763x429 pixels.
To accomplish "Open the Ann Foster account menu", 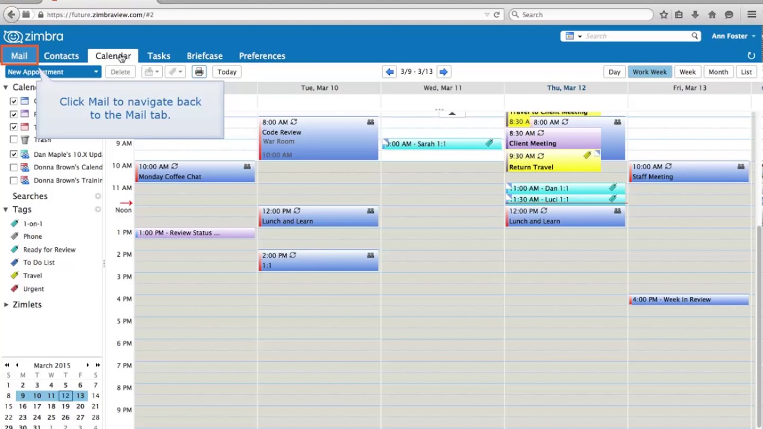I will click(733, 36).
